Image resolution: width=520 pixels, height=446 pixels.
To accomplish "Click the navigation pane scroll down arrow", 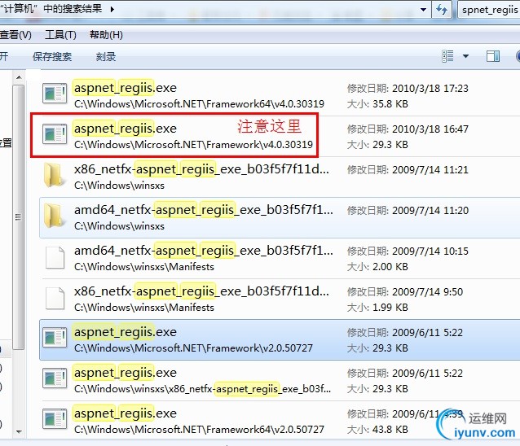I will click(19, 431).
